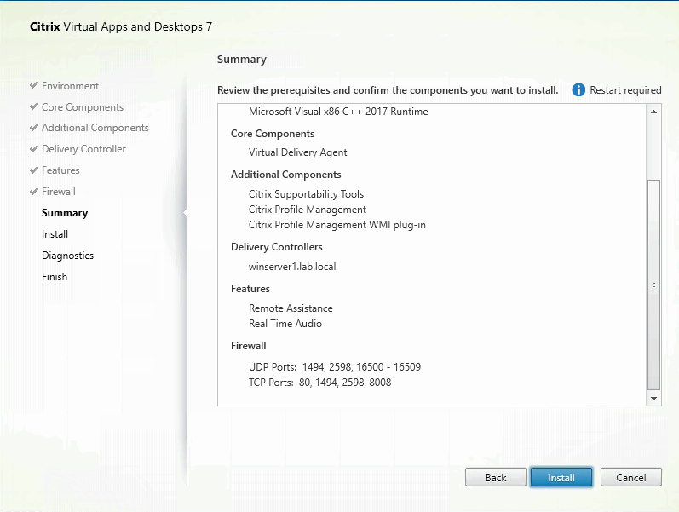The height and width of the screenshot is (512, 679).
Task: Click the Delivery Controllers heading in summary
Action: pyautogui.click(x=277, y=247)
